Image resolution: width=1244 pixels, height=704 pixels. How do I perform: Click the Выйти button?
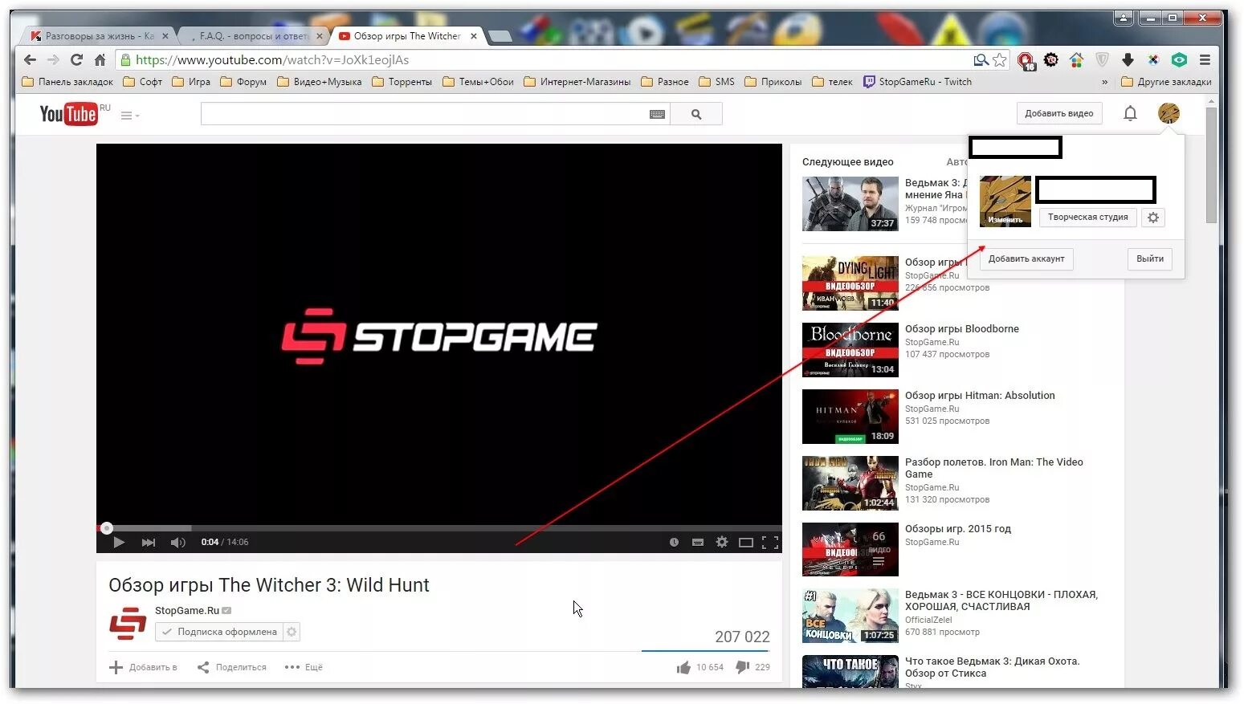(1150, 258)
